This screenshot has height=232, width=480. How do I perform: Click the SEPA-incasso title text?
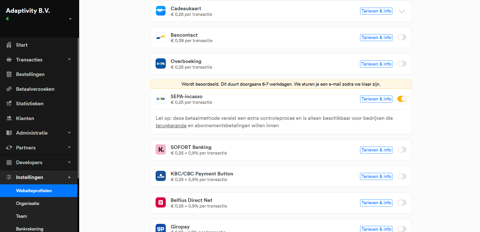coord(186,96)
